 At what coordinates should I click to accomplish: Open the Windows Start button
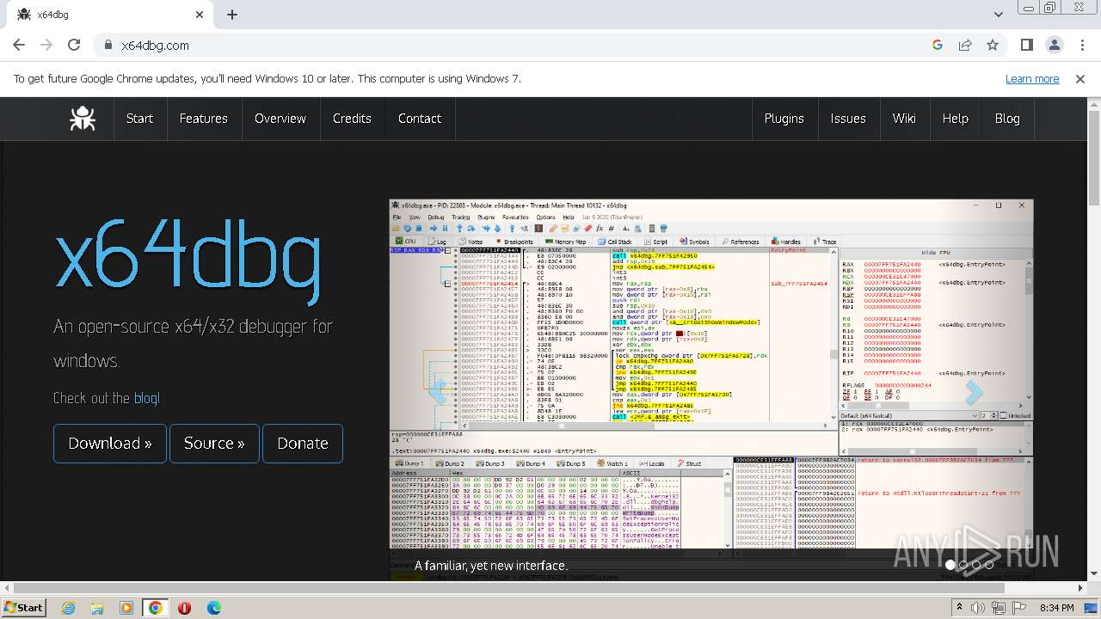pyautogui.click(x=23, y=608)
